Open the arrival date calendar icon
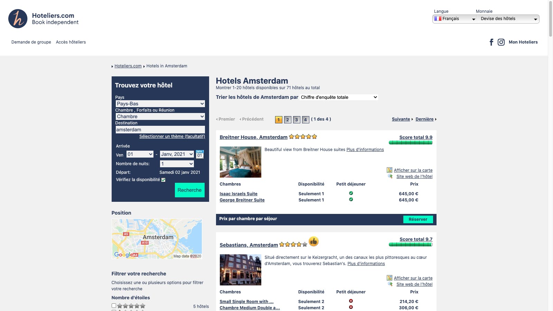 coord(200,154)
